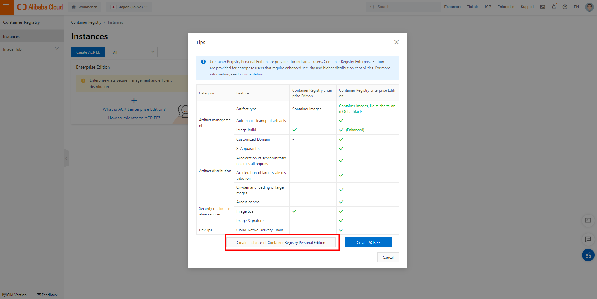Click 'Image Scan' feature cell

pyautogui.click(x=261, y=211)
